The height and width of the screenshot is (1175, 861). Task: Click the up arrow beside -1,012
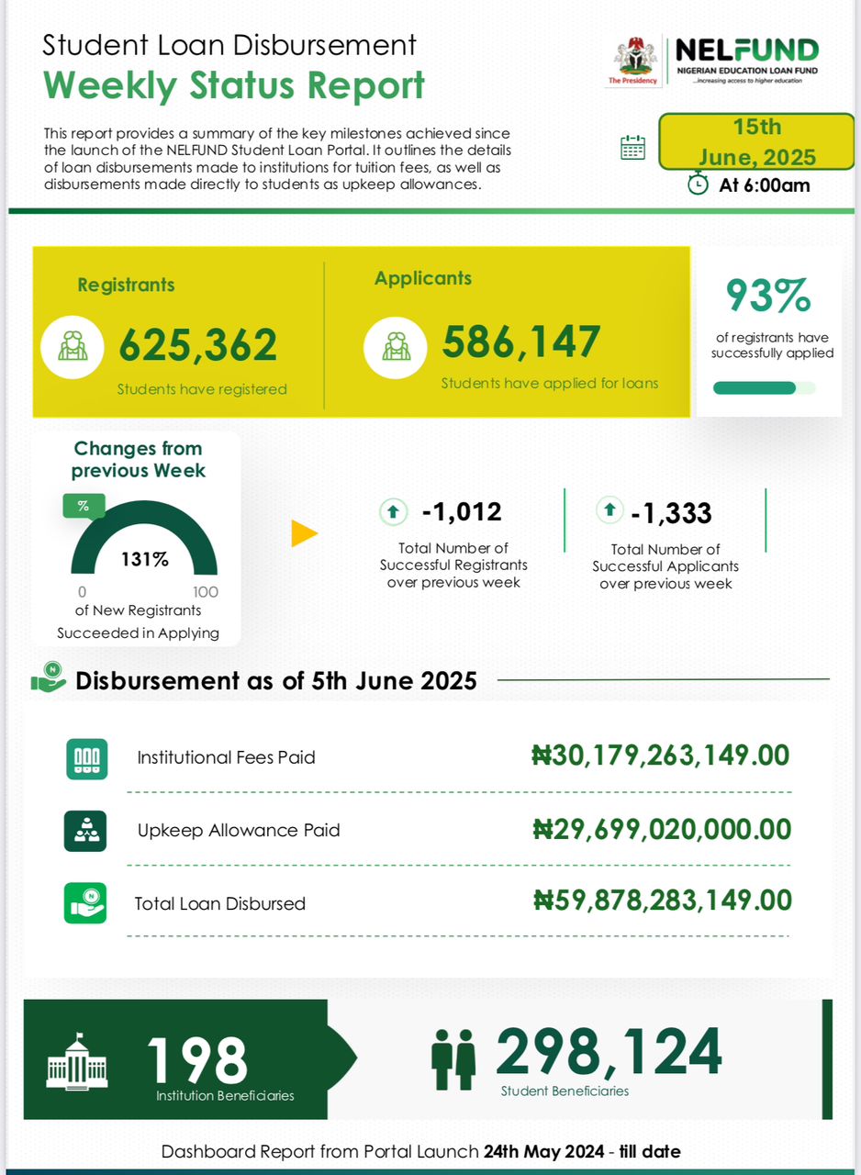point(392,511)
